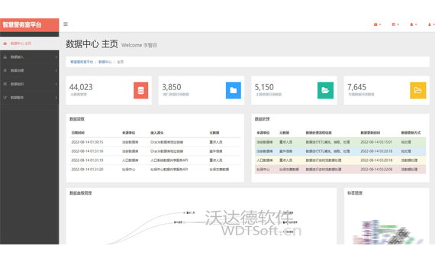Screen dimensions: 435x275
Task: Click the 数据更新时间 column header
Action: point(370,133)
